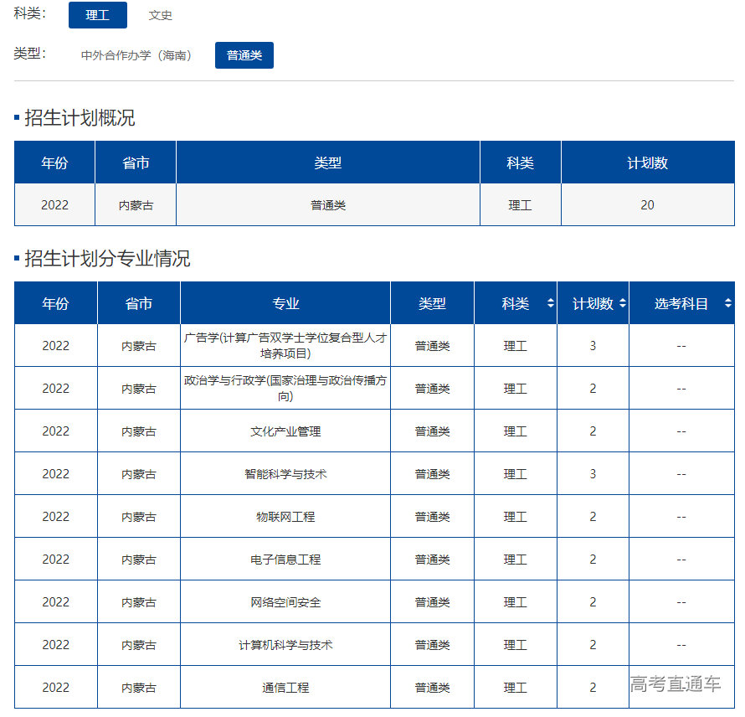Click the 2022 year cell in overview table
Screen dimensions: 745x717
coord(54,204)
